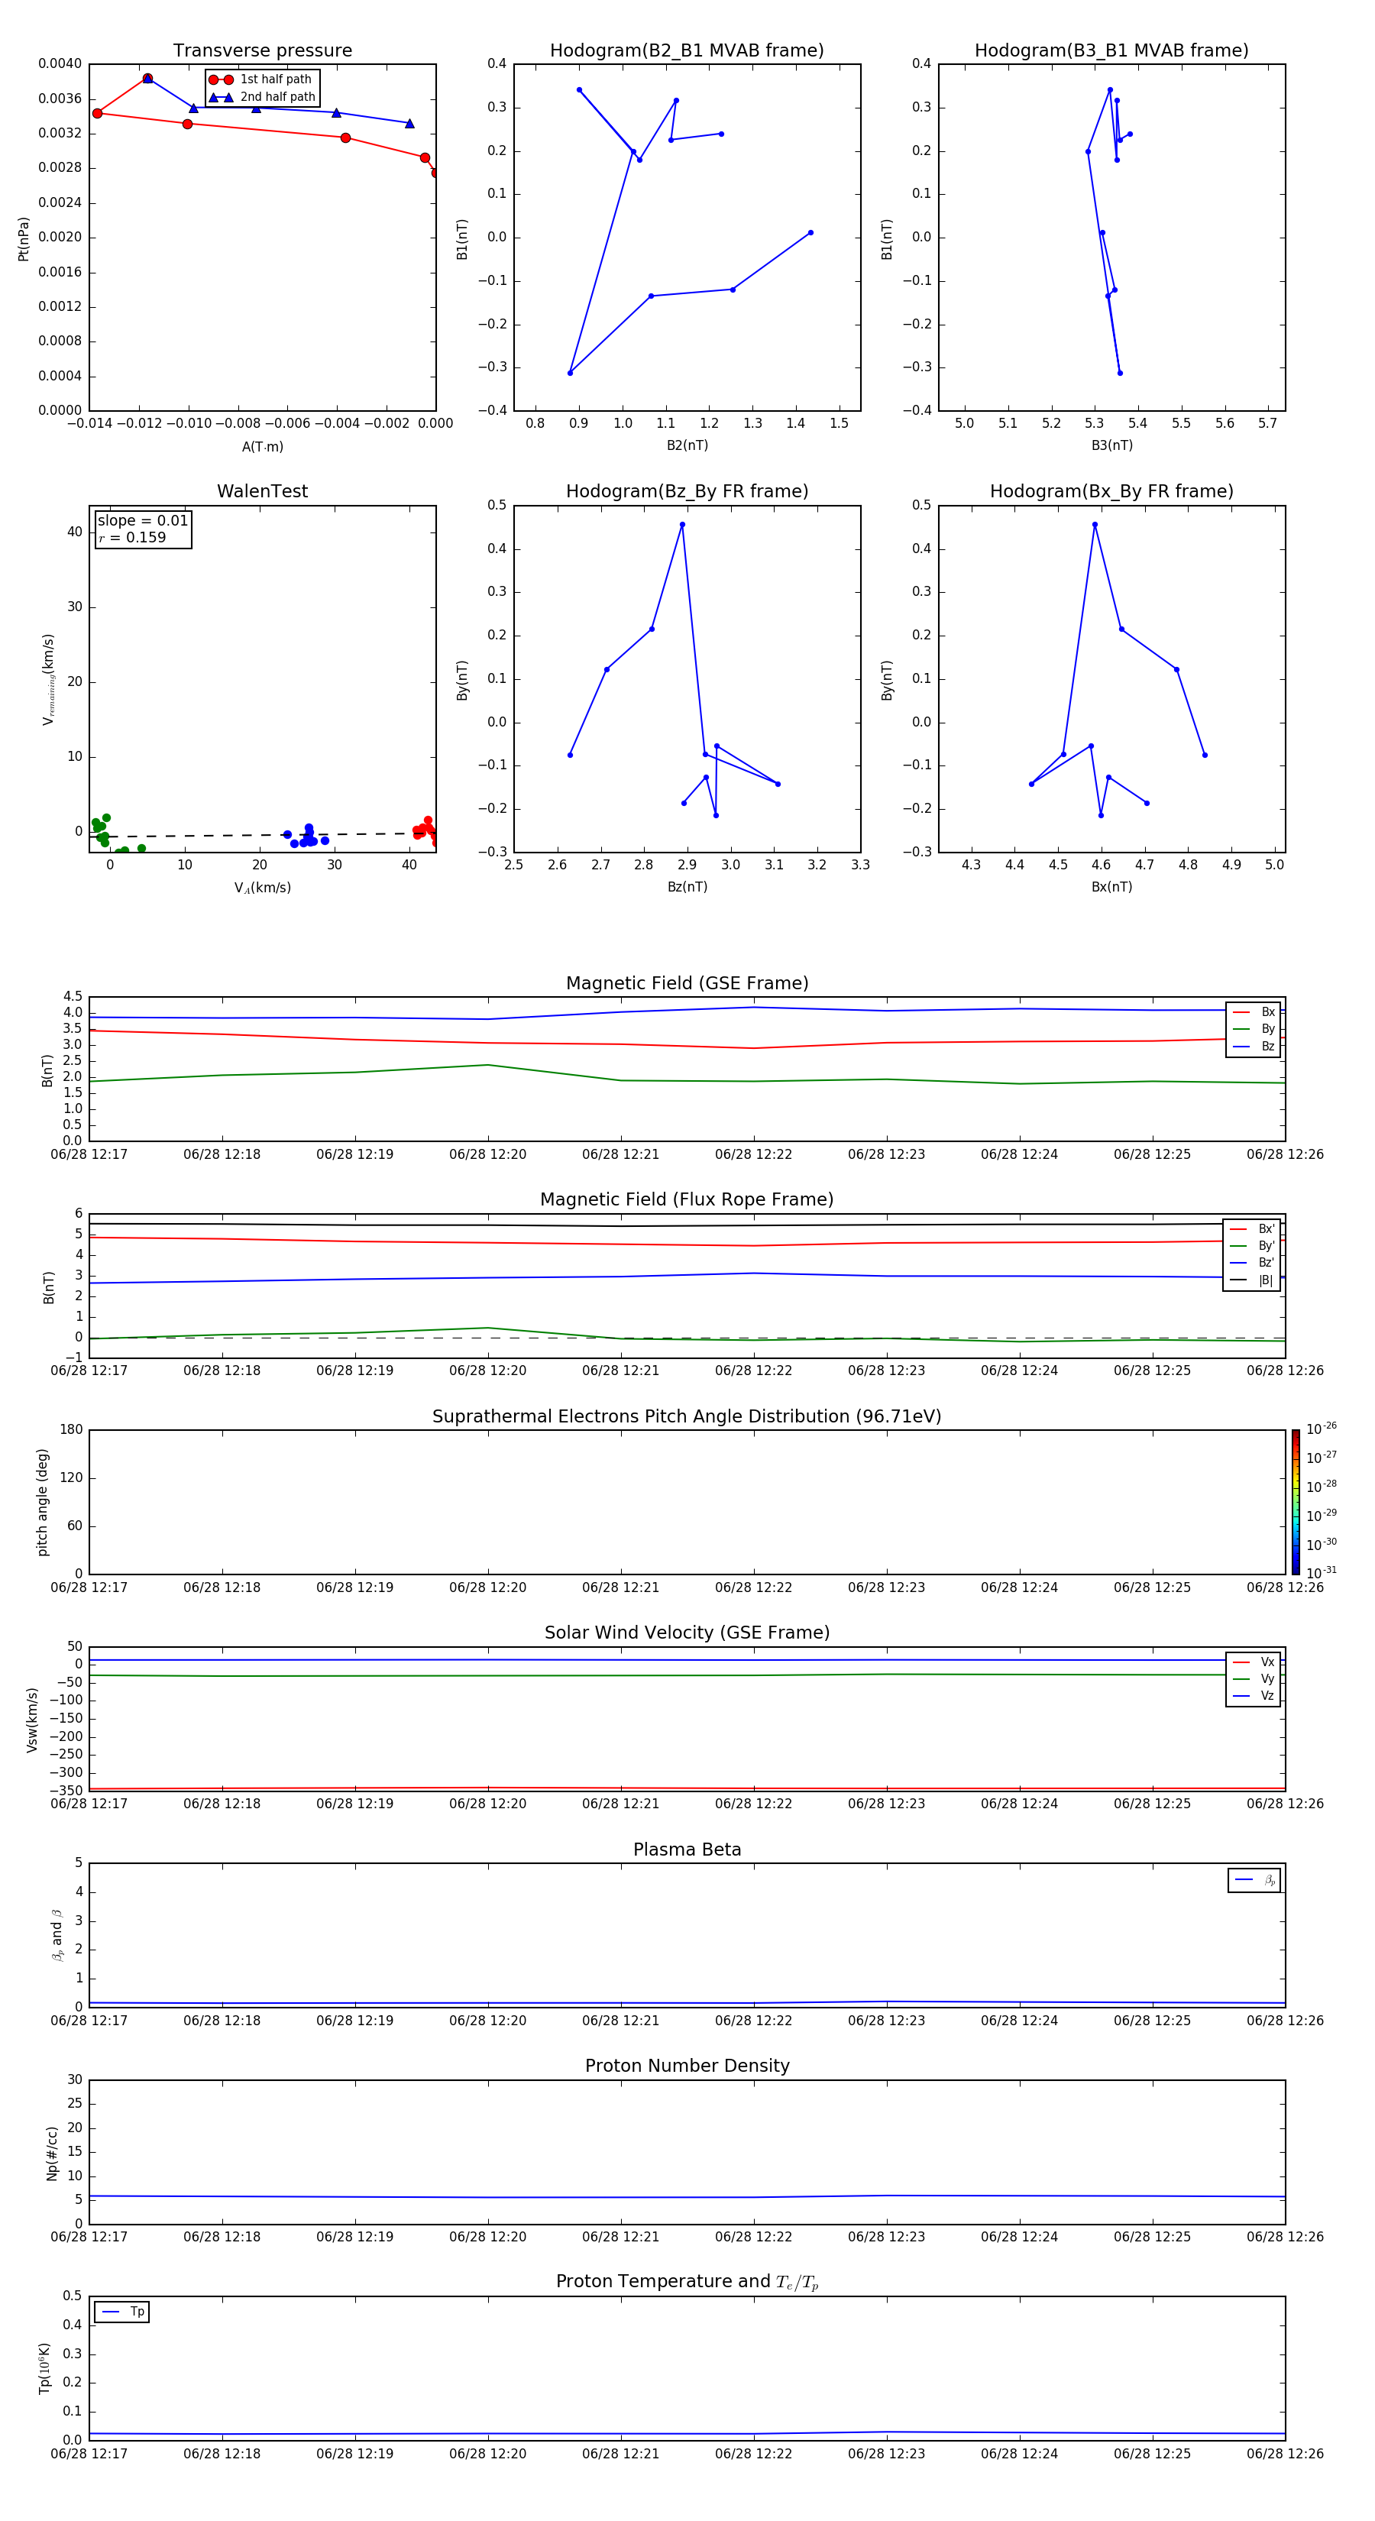Click the 'Hodogram(Bx_By FR frame)' title
Viewport: 1375px width, 2521px height.
(1111, 491)
